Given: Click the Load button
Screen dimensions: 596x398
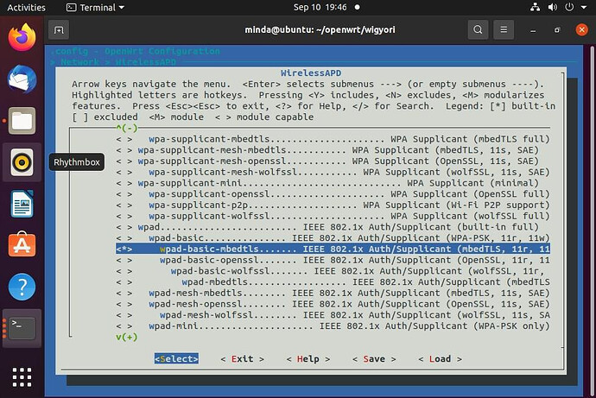Looking at the screenshot, I should coord(440,359).
